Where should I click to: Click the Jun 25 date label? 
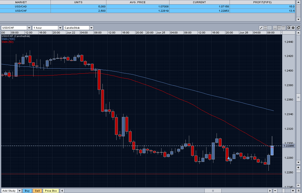point(161,32)
